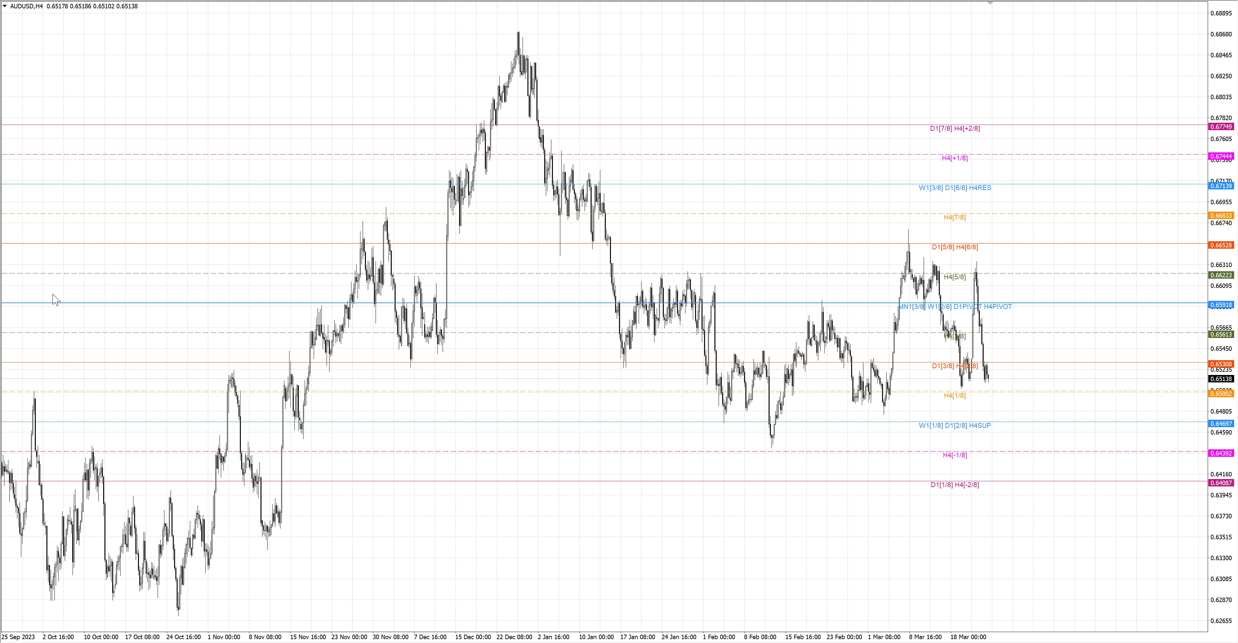Click the magenta 0.64392 price tag

1221,453
